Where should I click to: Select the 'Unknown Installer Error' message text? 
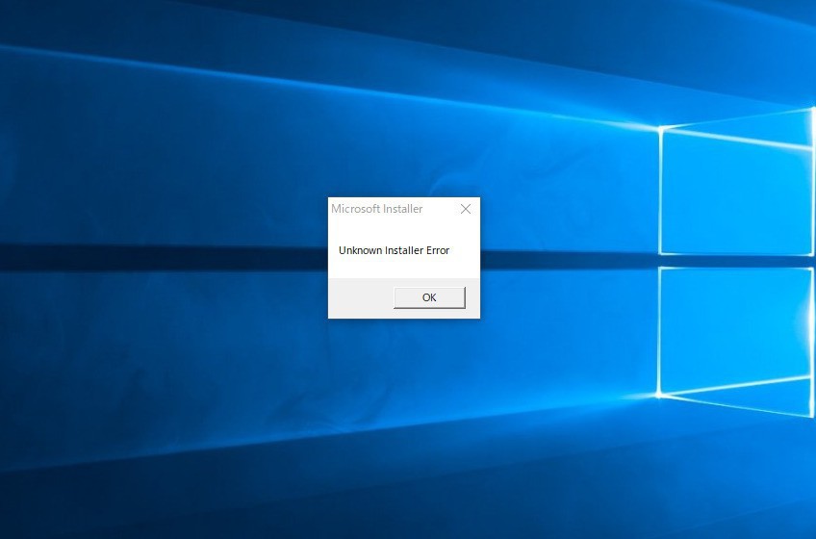pyautogui.click(x=394, y=250)
